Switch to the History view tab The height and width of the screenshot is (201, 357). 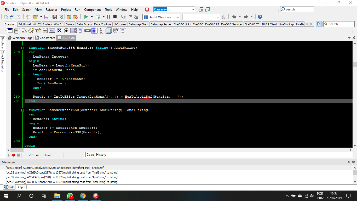[x=101, y=155]
